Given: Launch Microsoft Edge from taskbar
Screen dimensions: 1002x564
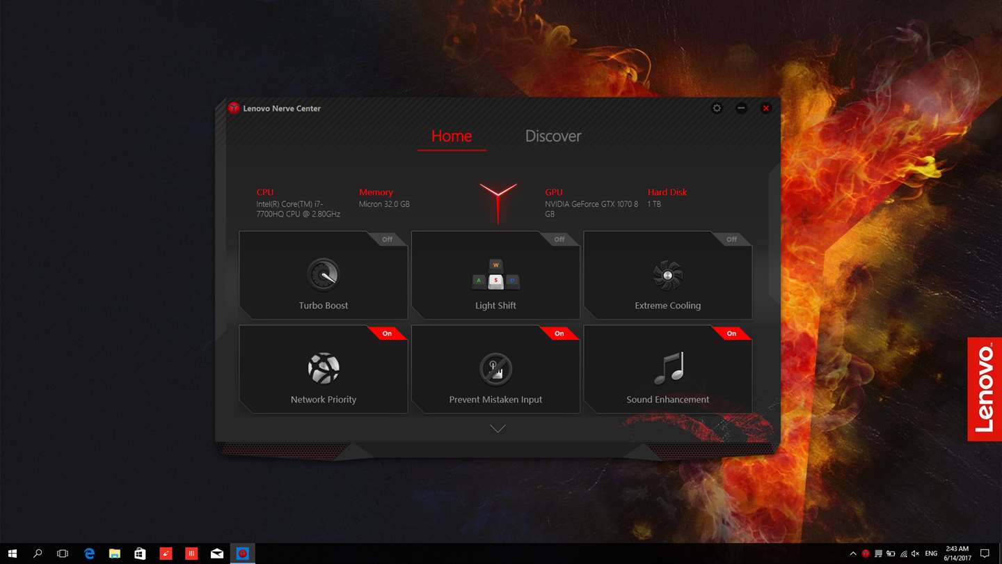Looking at the screenshot, I should coord(89,554).
